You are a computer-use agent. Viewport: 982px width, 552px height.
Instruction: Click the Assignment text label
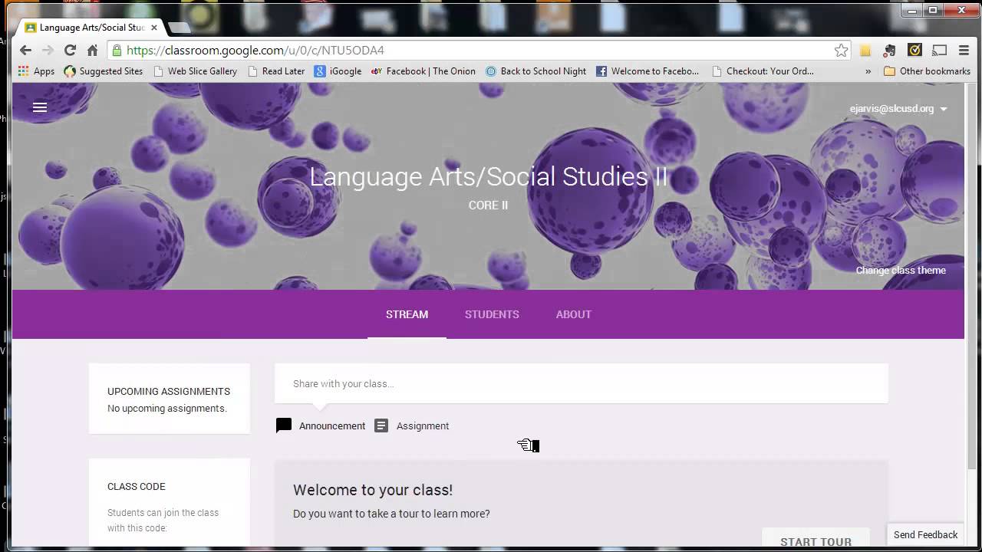423,426
